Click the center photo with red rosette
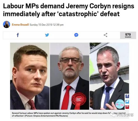Image resolution: width=138 pixels, height=121 pixels. pyautogui.click(x=70, y=76)
